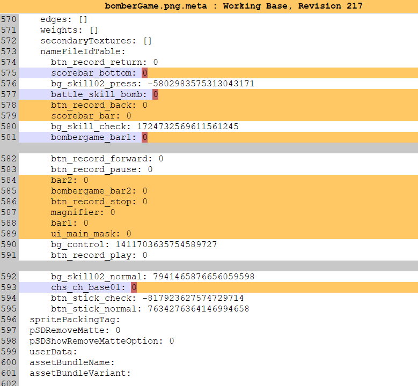
Task: Click the 'pSDShowRemoveMatteOption: 0' line
Action: coord(101,341)
